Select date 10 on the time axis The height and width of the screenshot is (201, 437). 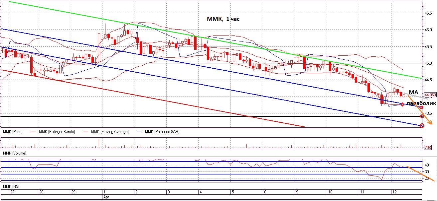coord(330,192)
